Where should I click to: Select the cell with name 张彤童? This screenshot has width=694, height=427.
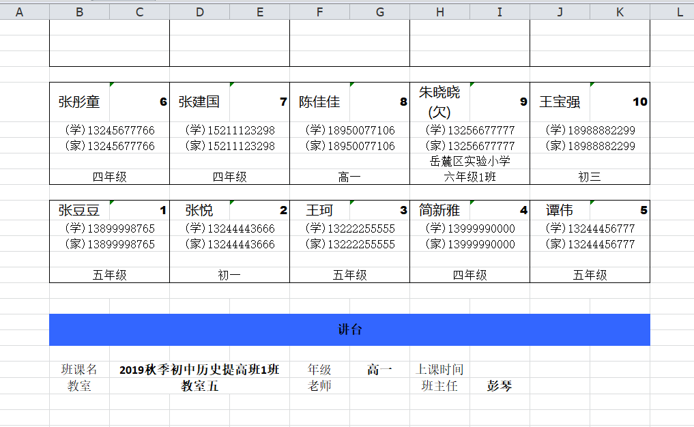79,102
